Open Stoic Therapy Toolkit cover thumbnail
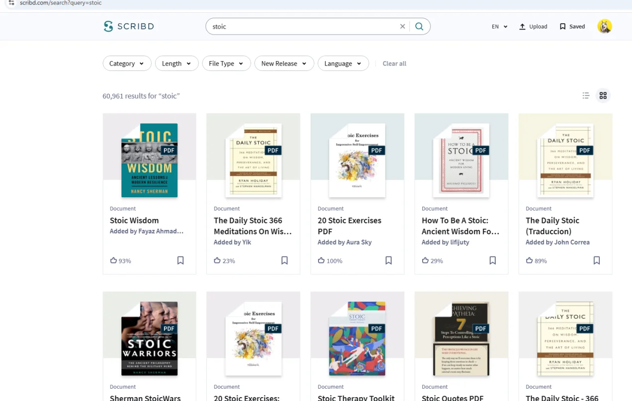The width and height of the screenshot is (632, 401). click(x=357, y=338)
